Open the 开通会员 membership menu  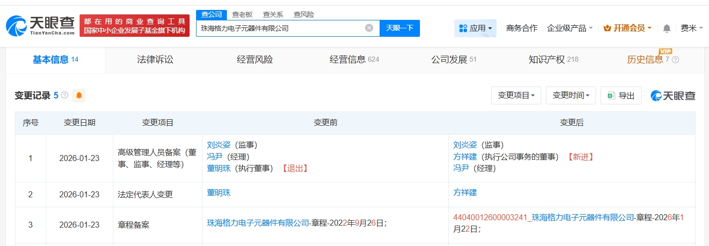point(627,28)
